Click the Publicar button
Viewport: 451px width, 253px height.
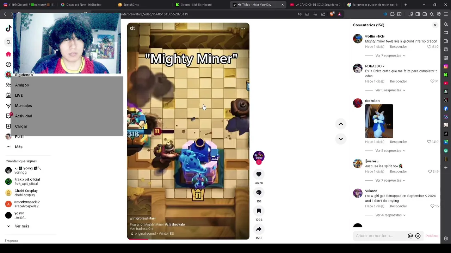click(x=432, y=236)
